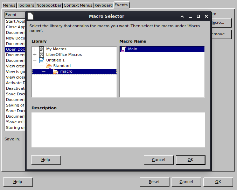Click the My Macros library icon
The width and height of the screenshot is (237, 190).
click(42, 49)
